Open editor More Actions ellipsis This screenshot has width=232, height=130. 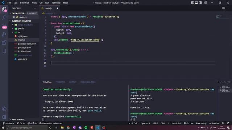tap(228, 8)
